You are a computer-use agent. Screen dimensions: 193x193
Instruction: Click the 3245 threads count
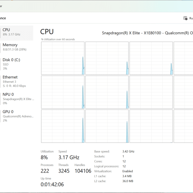[64, 171]
